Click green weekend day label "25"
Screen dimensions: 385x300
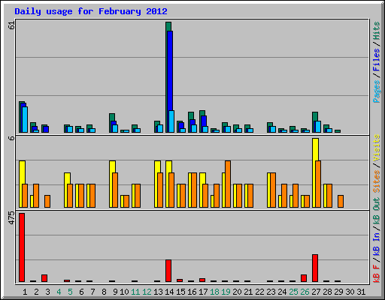(293, 292)
